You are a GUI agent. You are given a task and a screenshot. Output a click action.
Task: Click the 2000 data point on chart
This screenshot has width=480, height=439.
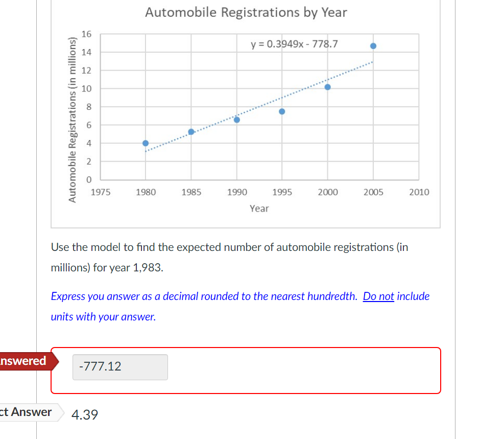[x=327, y=87]
